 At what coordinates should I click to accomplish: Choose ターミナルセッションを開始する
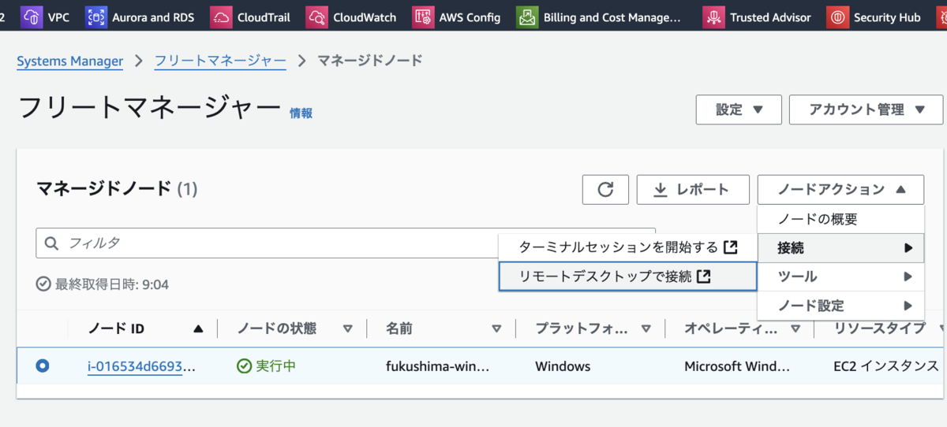(x=627, y=247)
